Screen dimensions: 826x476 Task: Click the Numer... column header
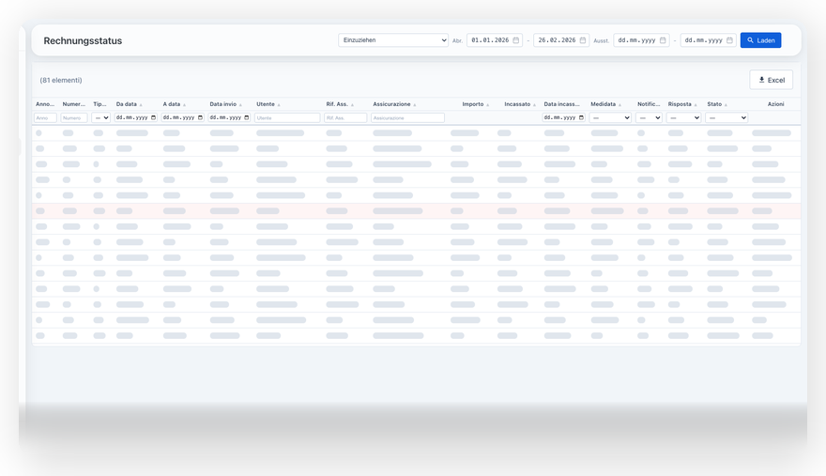coord(74,104)
